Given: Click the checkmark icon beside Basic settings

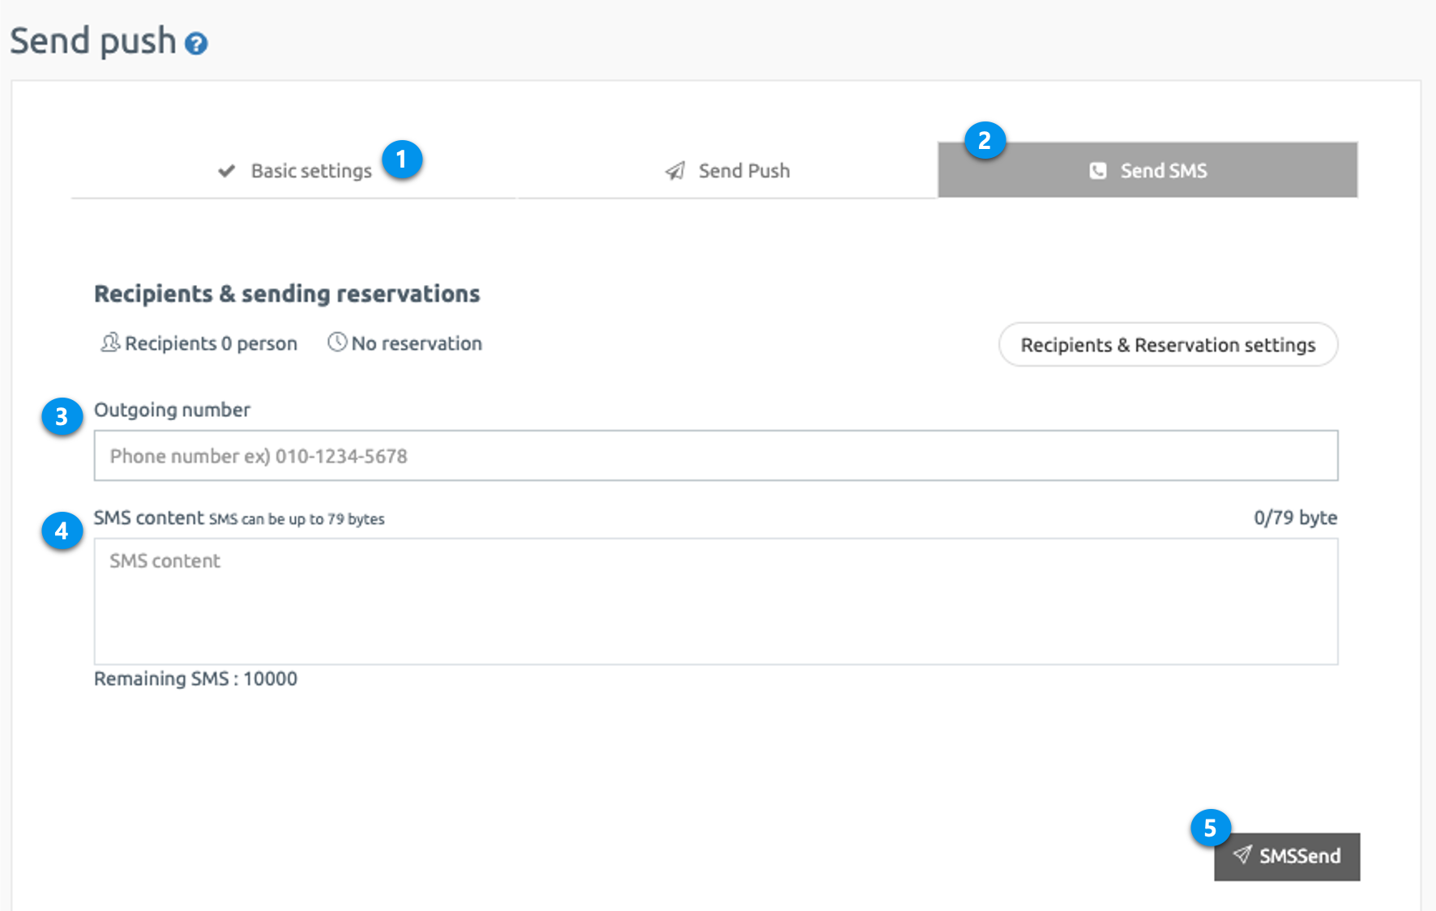Looking at the screenshot, I should click(227, 171).
